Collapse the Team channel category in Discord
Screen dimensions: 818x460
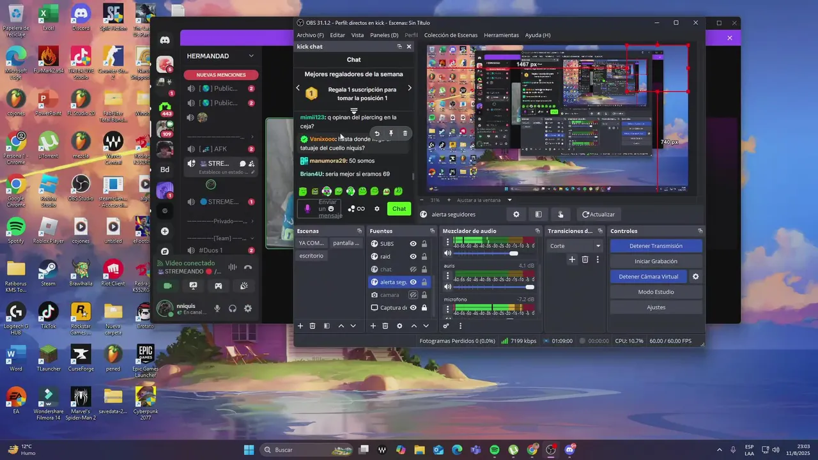(x=222, y=238)
